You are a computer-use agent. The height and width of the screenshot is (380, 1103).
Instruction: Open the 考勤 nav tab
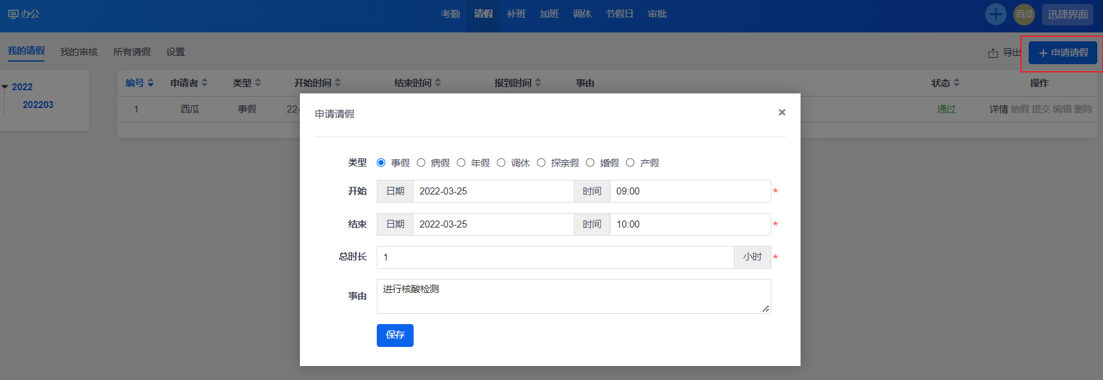450,14
